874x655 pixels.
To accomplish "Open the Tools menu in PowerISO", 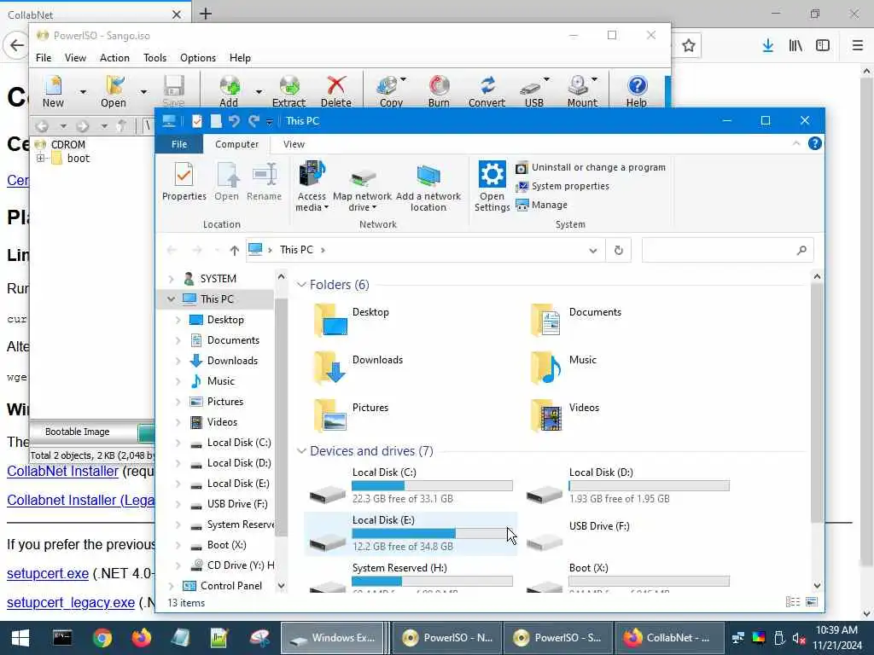I will 155,58.
